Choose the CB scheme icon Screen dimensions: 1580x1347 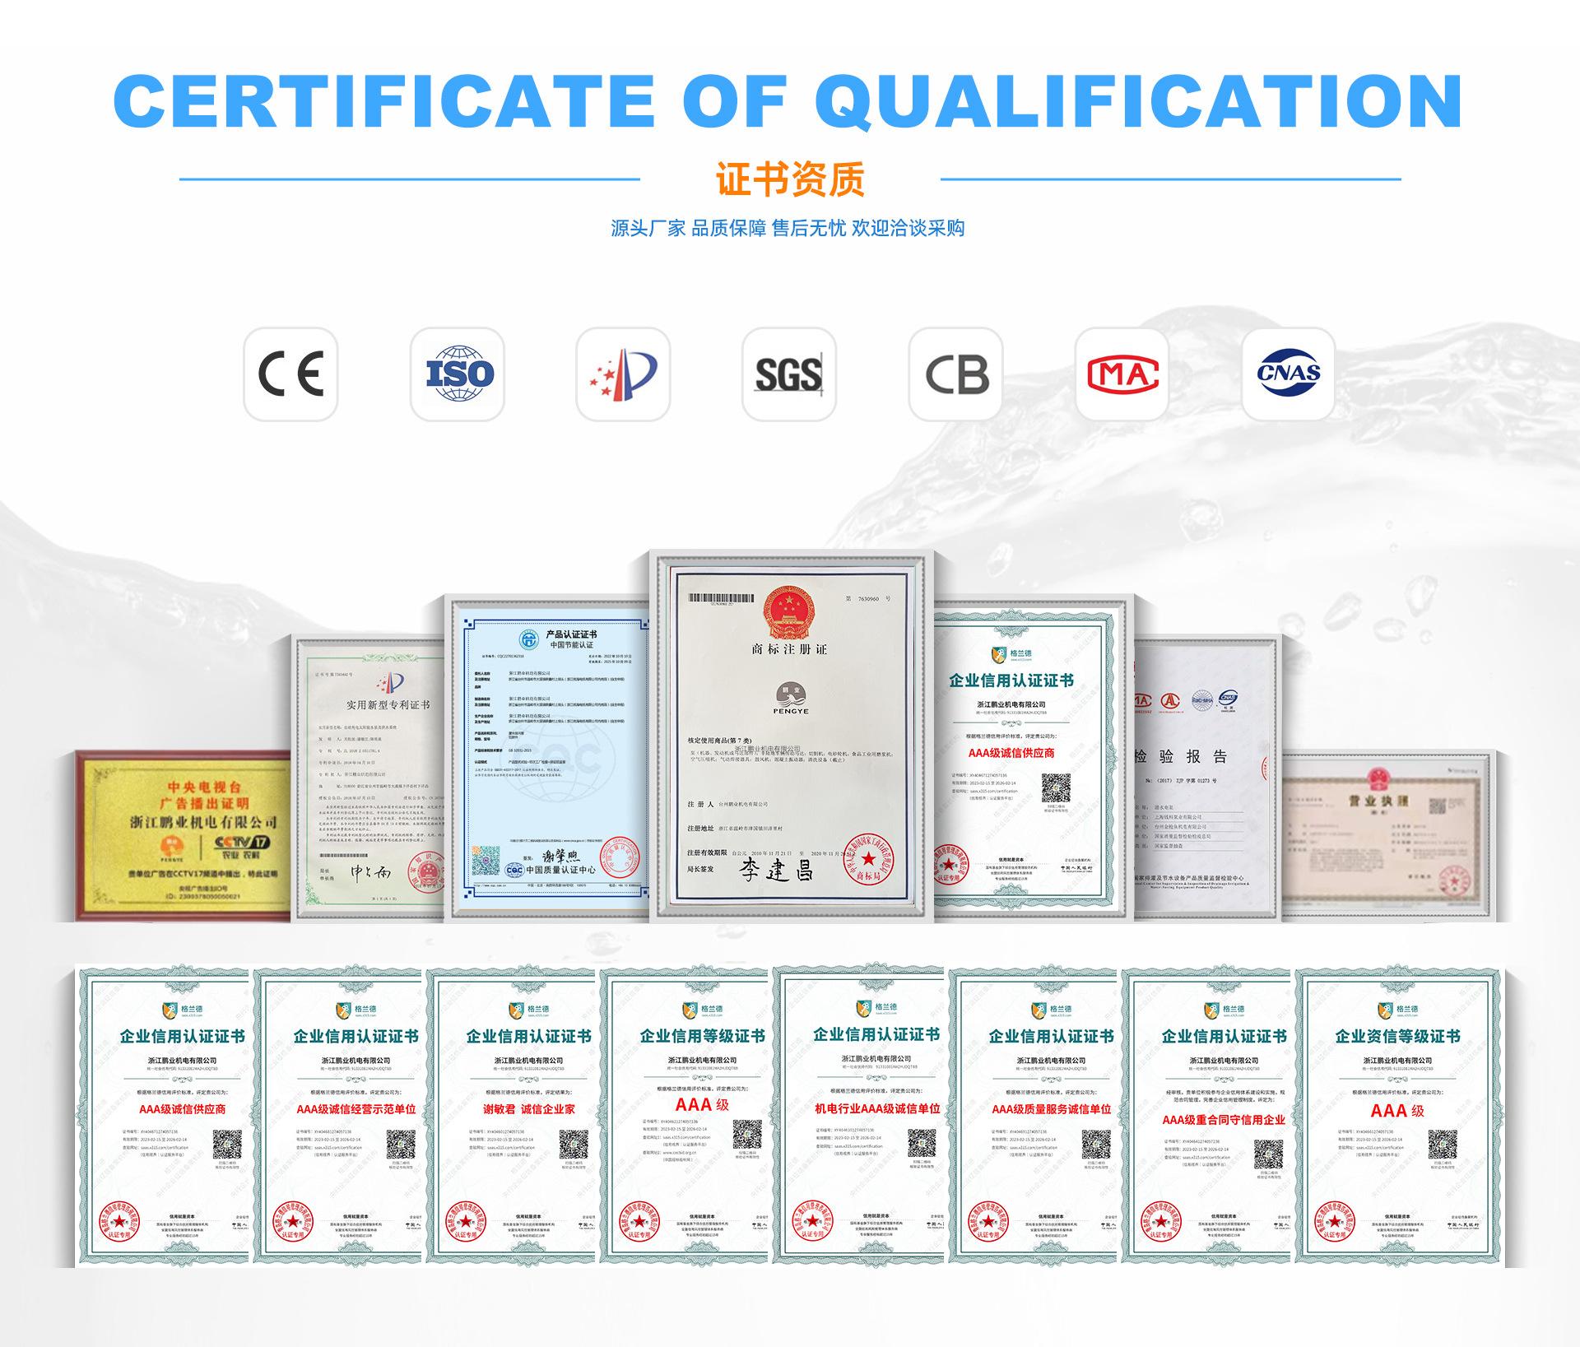tap(955, 374)
